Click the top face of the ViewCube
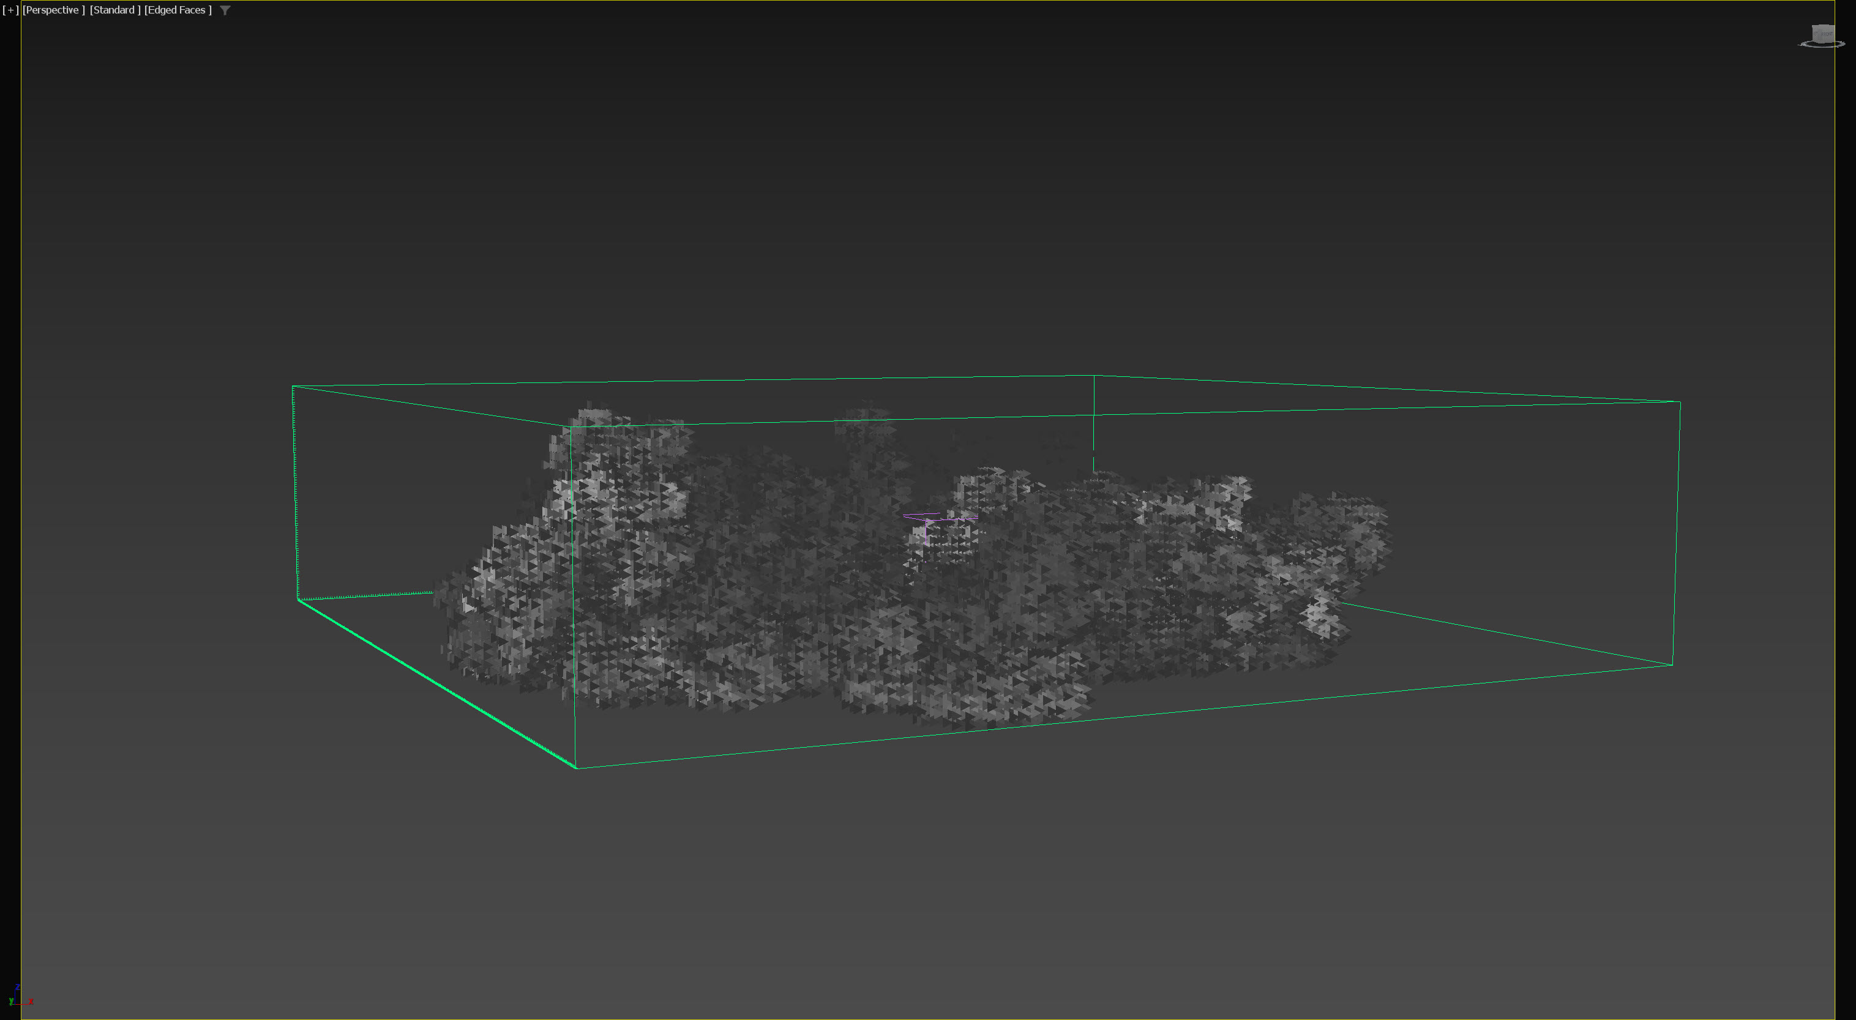1856x1020 pixels. point(1824,26)
